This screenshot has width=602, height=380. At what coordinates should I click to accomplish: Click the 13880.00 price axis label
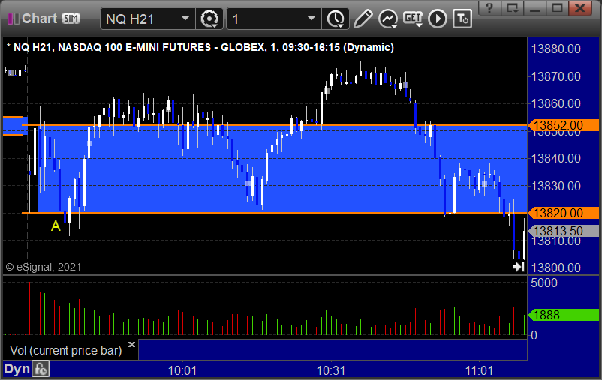pyautogui.click(x=555, y=49)
